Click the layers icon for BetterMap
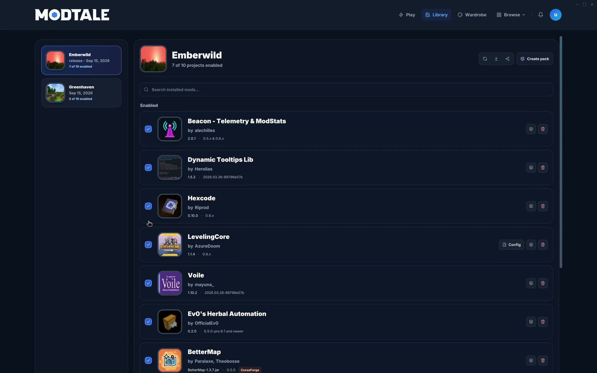 coord(531,360)
